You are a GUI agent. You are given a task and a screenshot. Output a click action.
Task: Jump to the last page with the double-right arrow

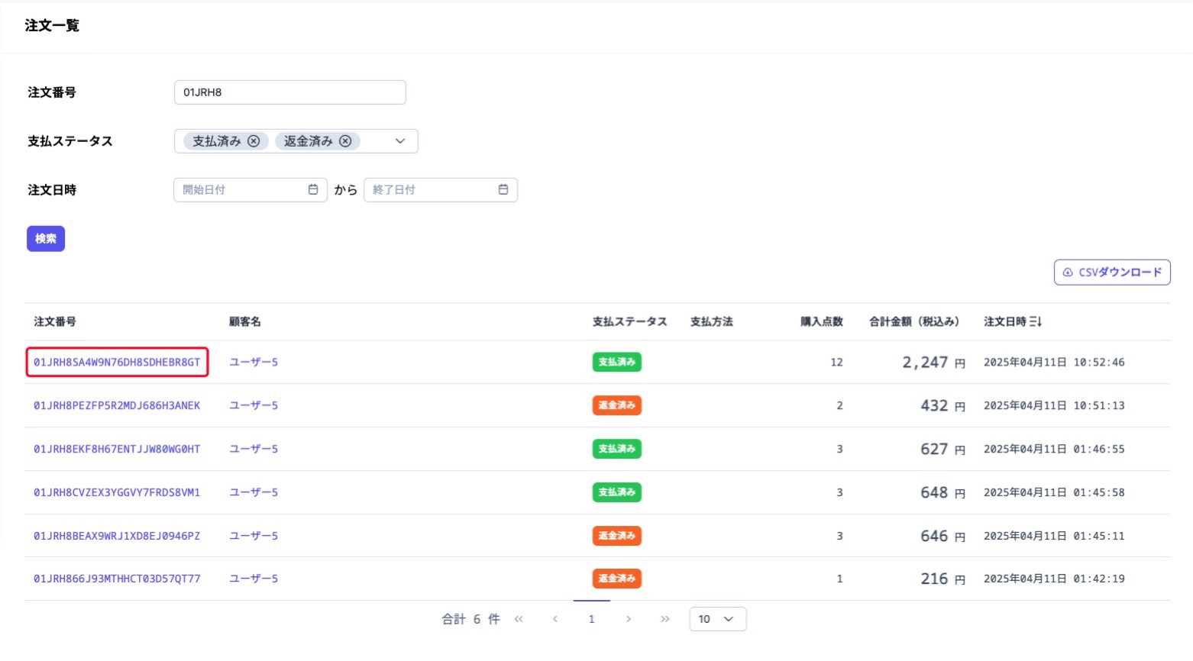[x=665, y=619]
